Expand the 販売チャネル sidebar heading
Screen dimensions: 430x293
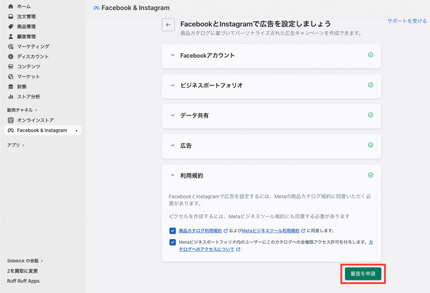click(x=22, y=110)
